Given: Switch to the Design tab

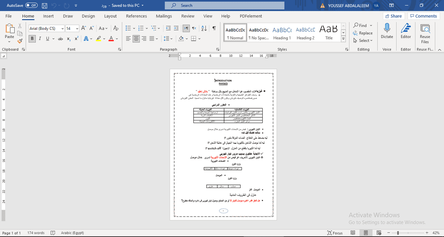Looking at the screenshot, I should (x=88, y=16).
